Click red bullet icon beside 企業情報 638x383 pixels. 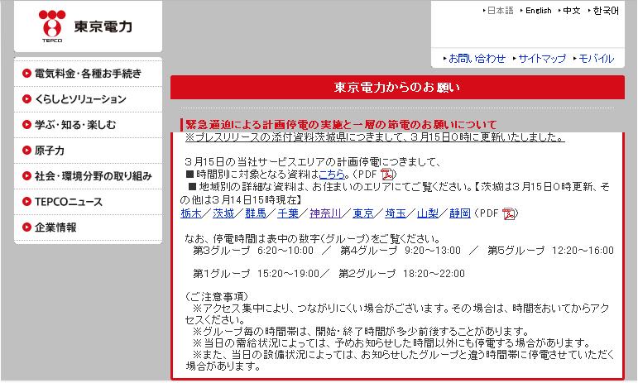26,227
